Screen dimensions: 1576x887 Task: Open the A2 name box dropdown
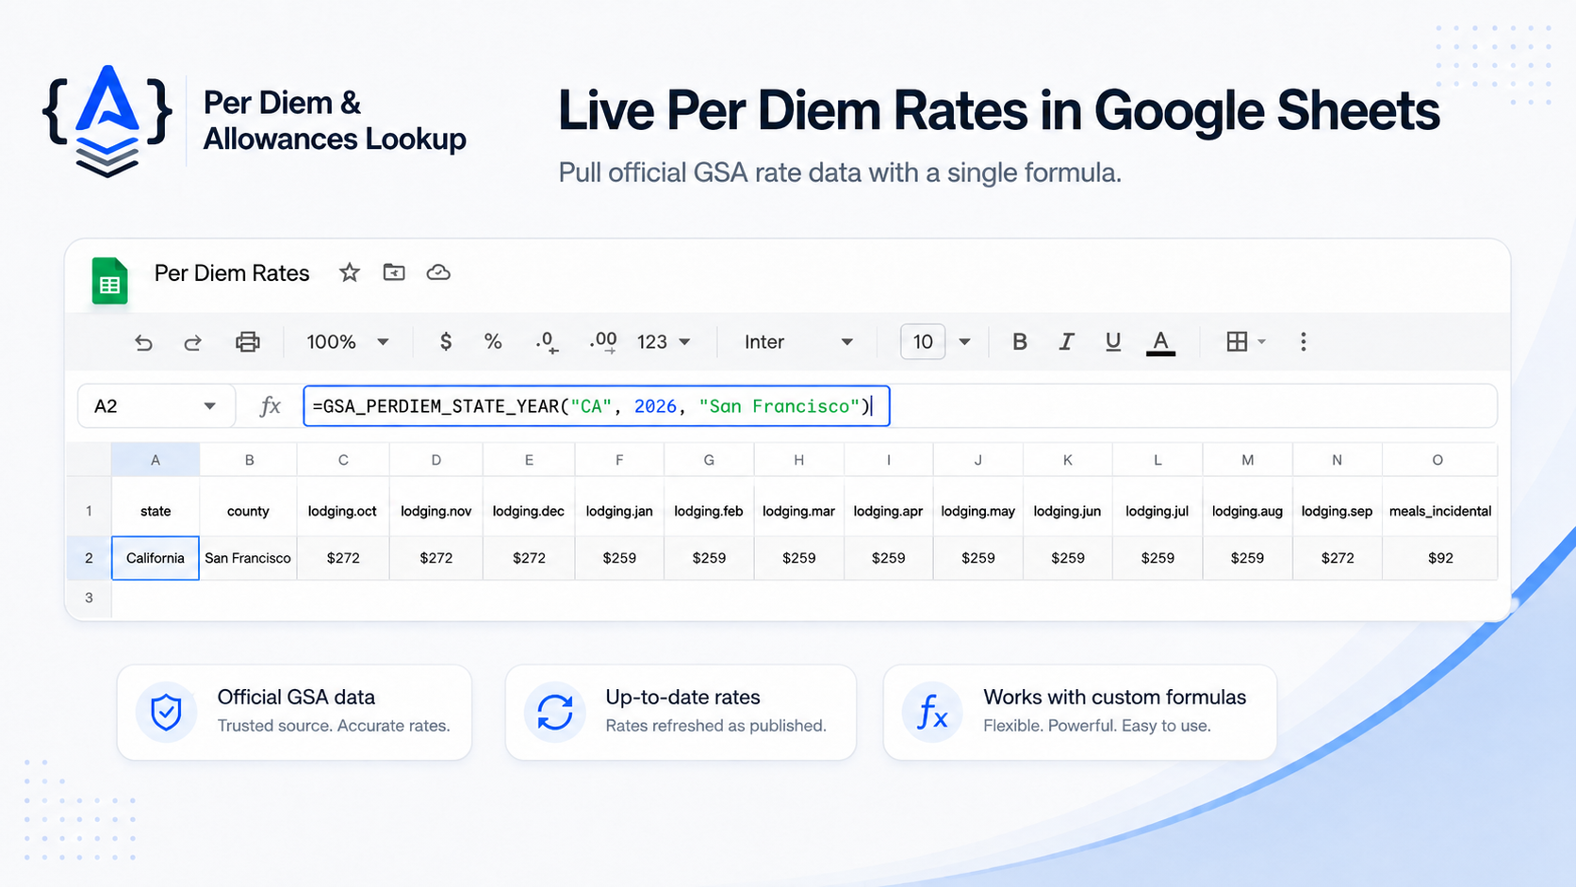click(209, 406)
